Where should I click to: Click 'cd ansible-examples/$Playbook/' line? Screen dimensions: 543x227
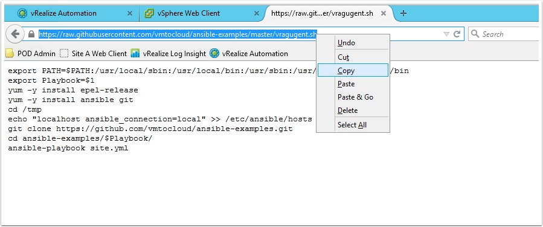[80, 138]
